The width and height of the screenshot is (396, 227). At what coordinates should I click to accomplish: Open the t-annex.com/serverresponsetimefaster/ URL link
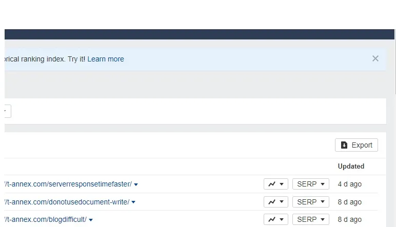(x=68, y=184)
